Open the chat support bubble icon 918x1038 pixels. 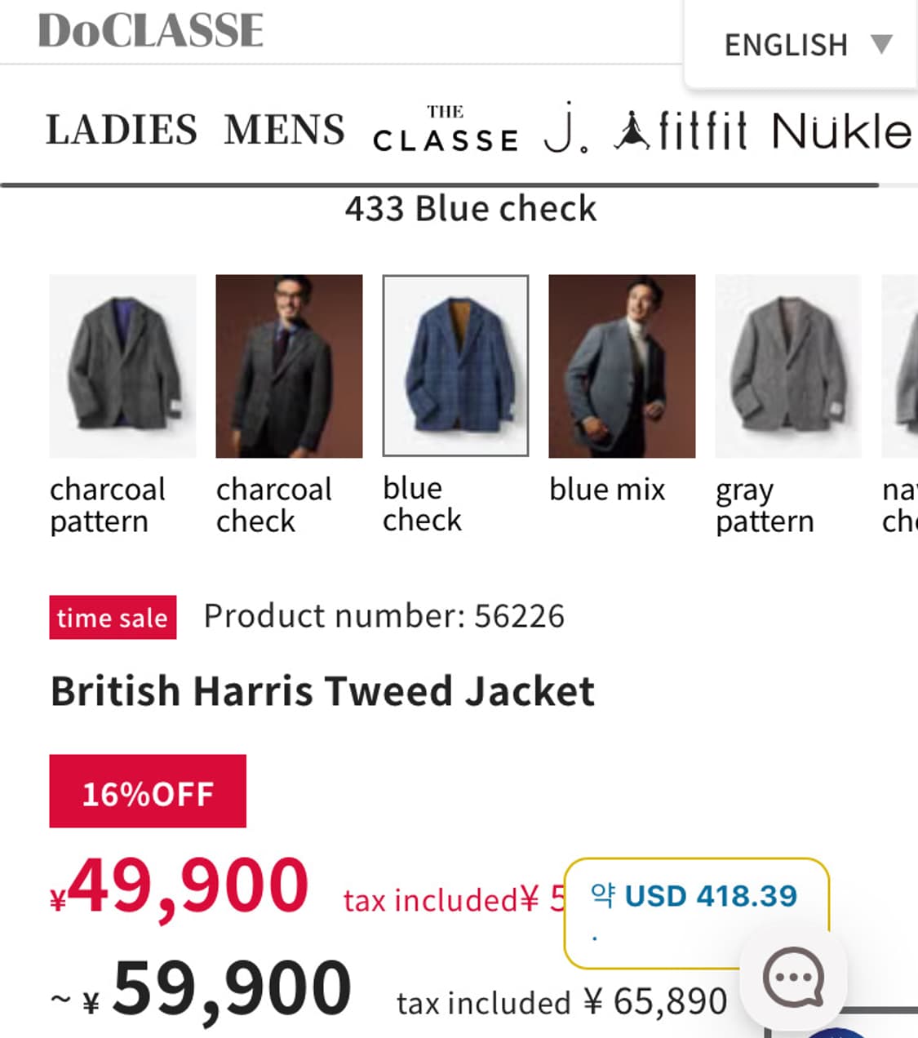coord(793,977)
